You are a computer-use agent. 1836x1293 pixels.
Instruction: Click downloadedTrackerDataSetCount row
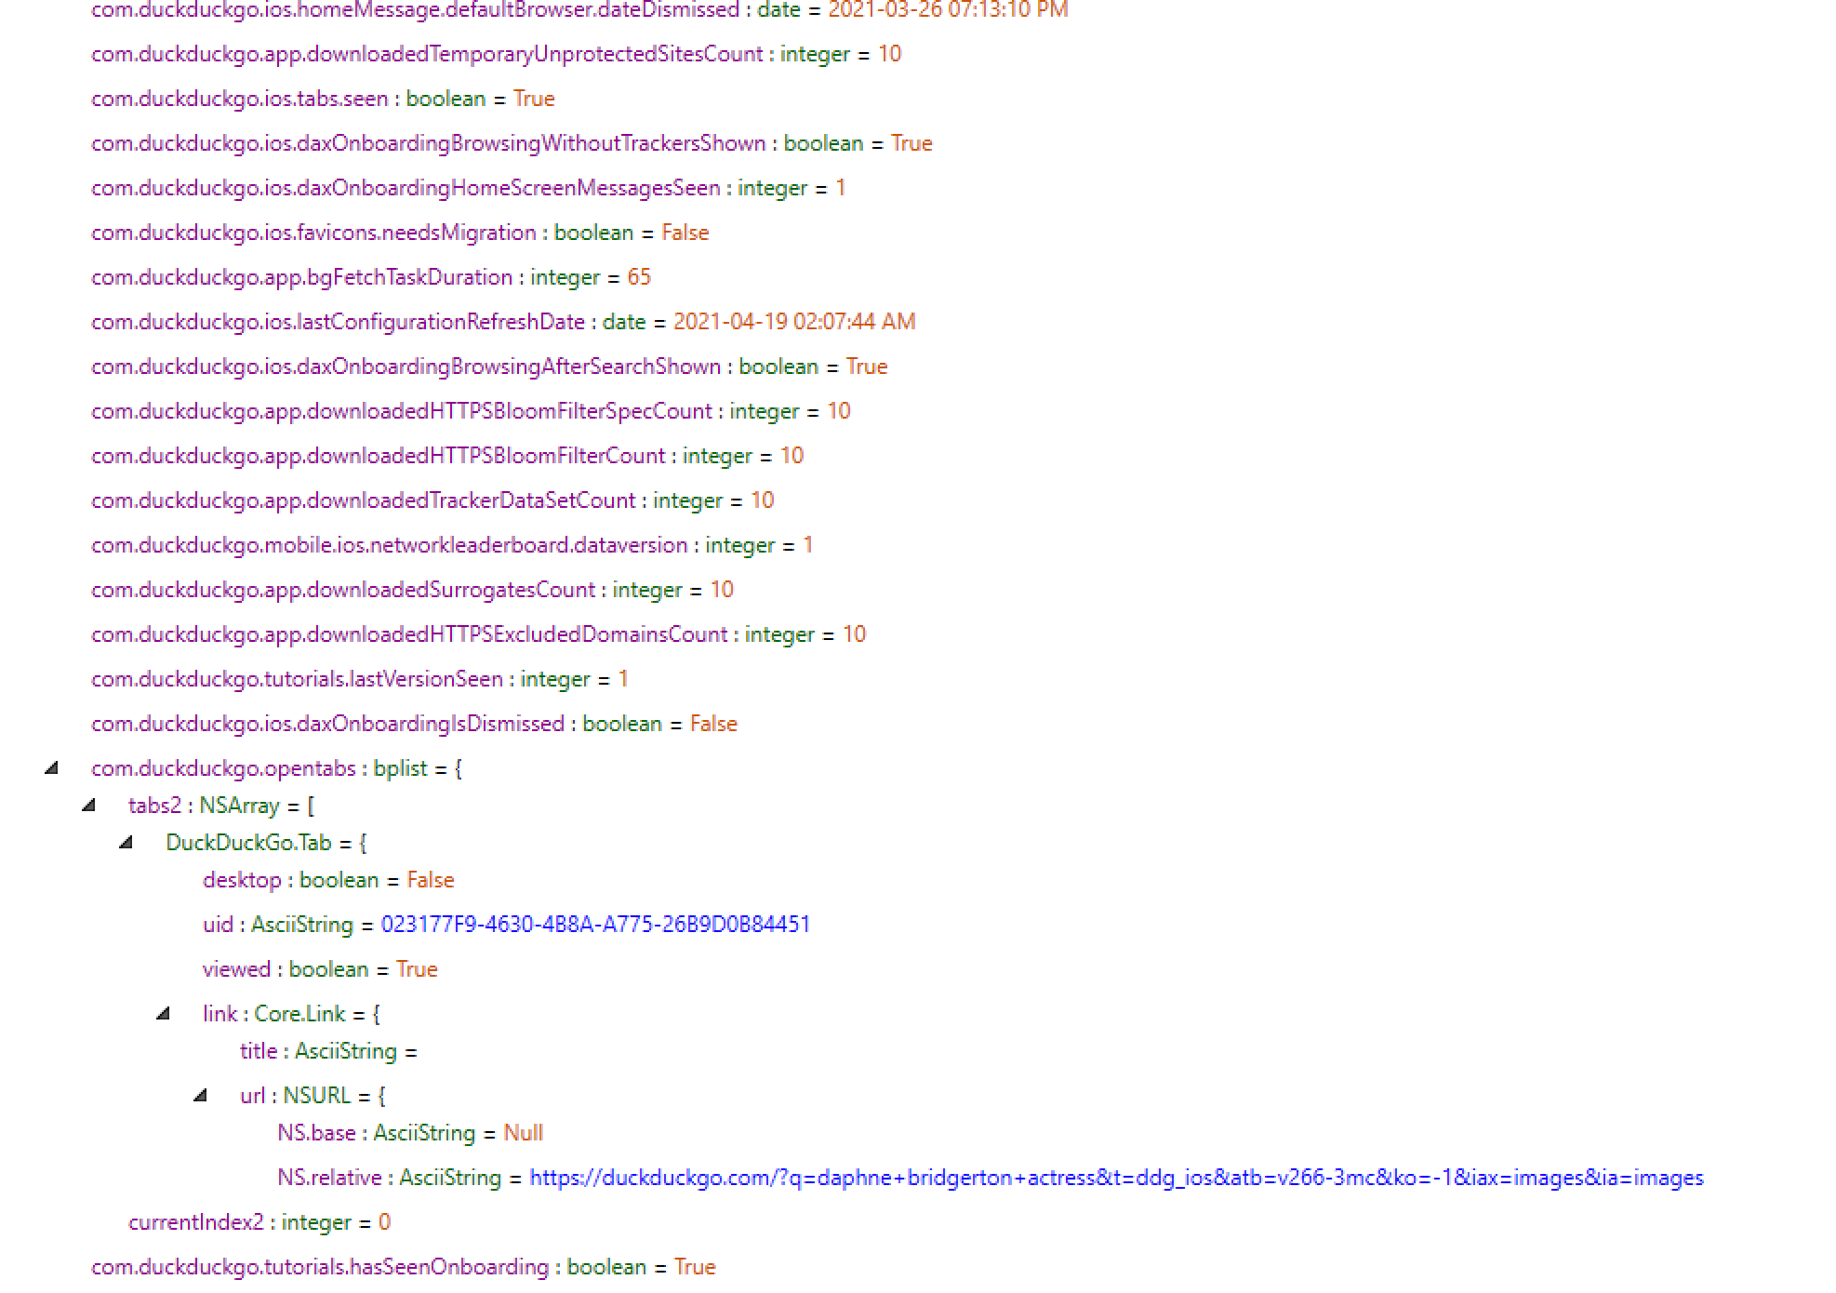click(432, 500)
